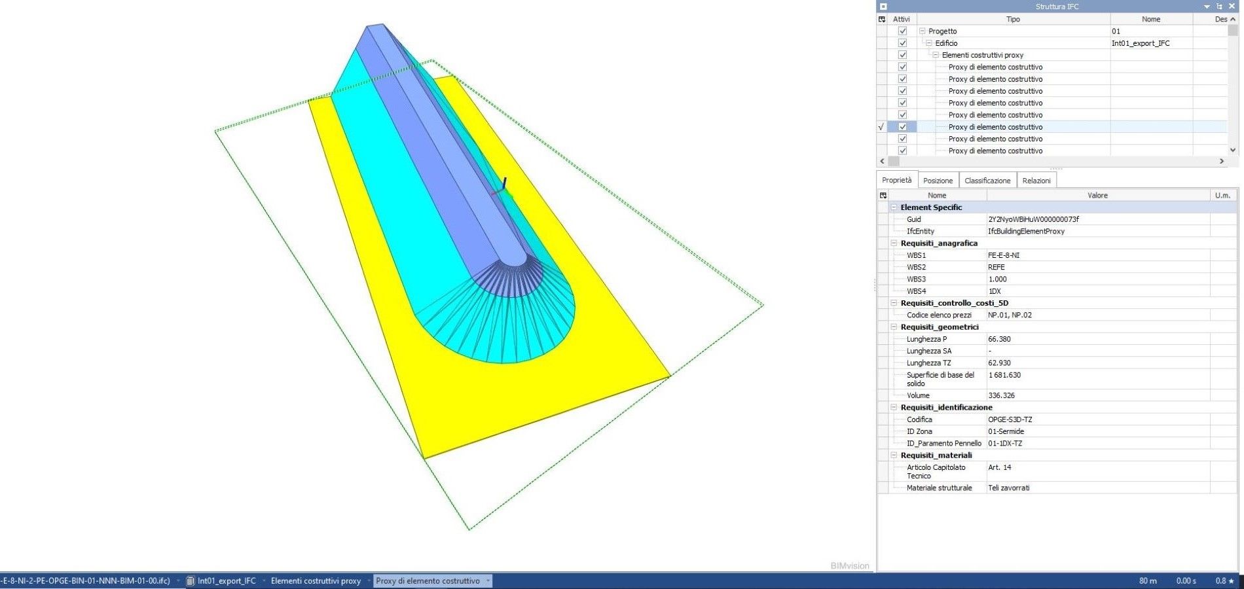Click the Materiale strutturale value Teli zavorrati
Viewport: 1244px width, 589px height.
point(1008,488)
